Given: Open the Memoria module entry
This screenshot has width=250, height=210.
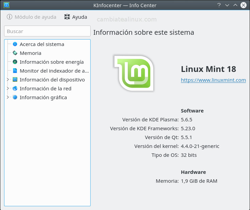Looking at the screenshot, I should [30, 53].
